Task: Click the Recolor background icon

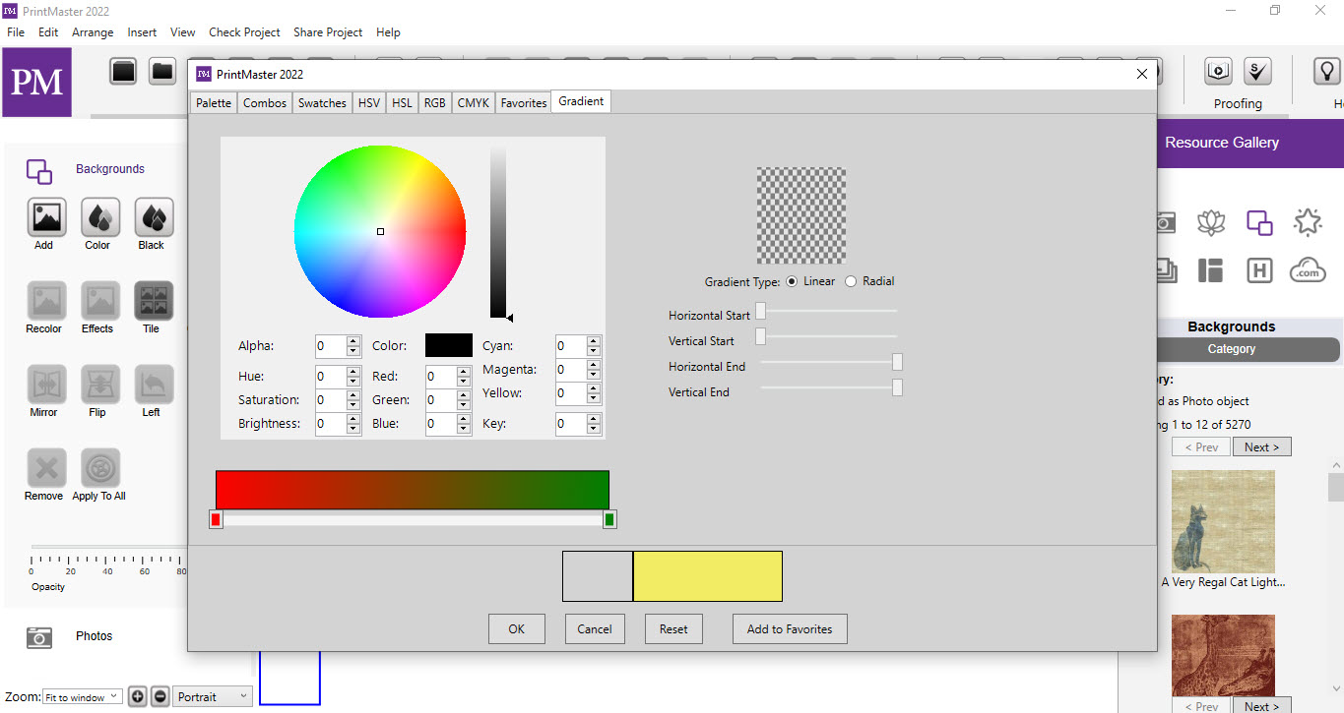Action: (x=46, y=301)
